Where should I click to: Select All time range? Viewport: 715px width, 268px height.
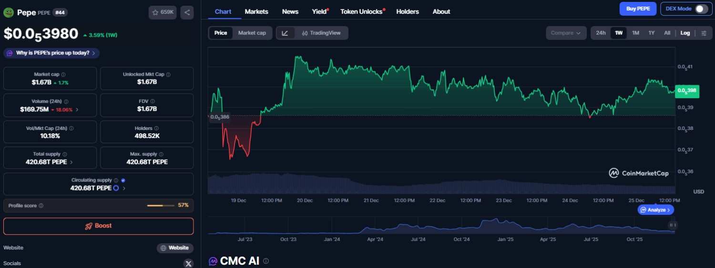tap(667, 33)
